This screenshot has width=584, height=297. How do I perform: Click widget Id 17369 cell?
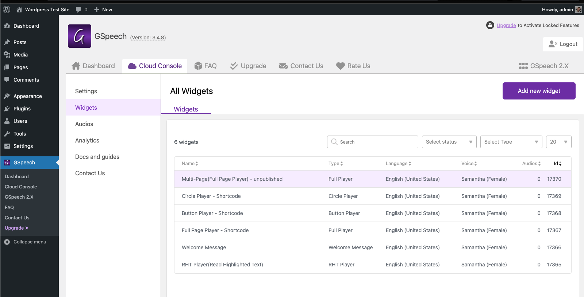[554, 196]
